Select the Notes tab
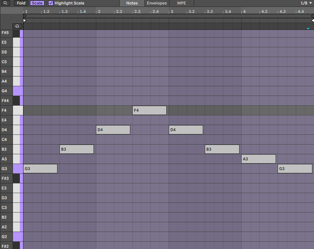This screenshot has height=249, width=314. pyautogui.click(x=132, y=3)
